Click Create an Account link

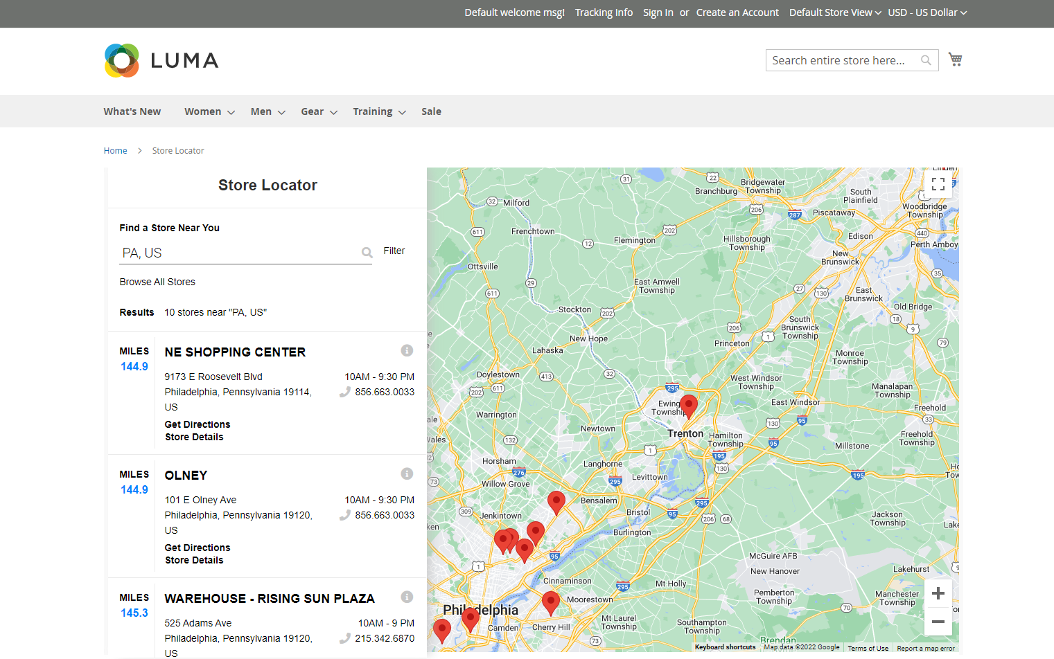(737, 12)
